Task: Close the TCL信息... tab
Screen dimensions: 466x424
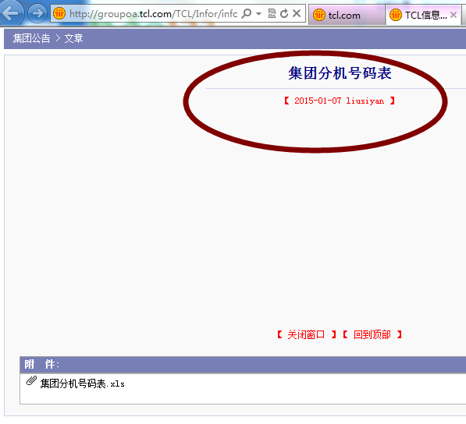Action: (454, 15)
